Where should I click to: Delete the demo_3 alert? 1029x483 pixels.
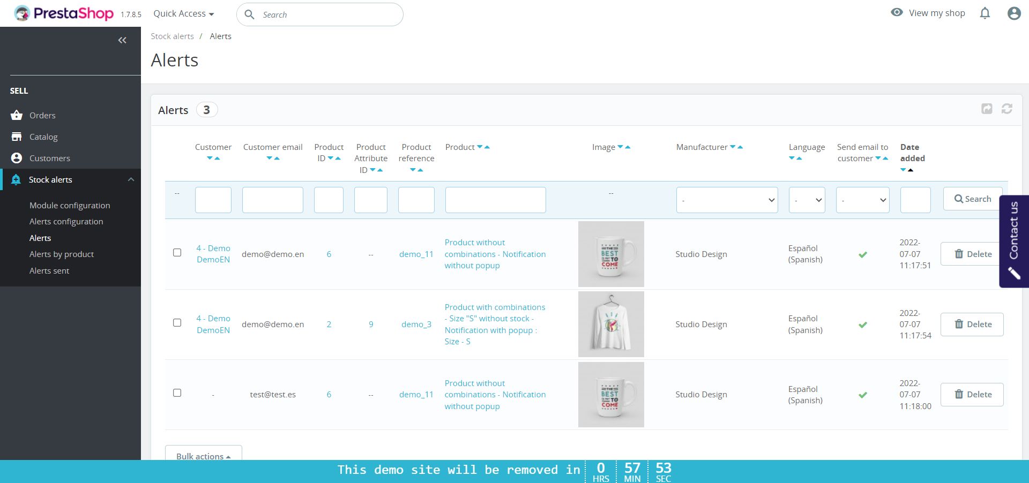[972, 324]
